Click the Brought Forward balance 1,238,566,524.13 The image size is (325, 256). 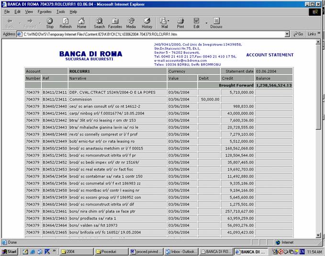[274, 85]
